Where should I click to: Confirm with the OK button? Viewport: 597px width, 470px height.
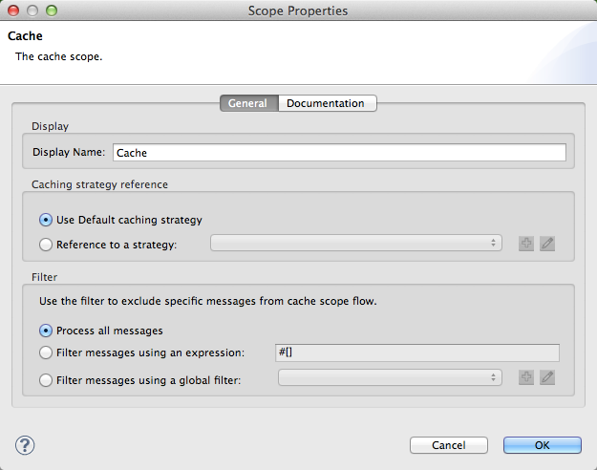pyautogui.click(x=542, y=445)
